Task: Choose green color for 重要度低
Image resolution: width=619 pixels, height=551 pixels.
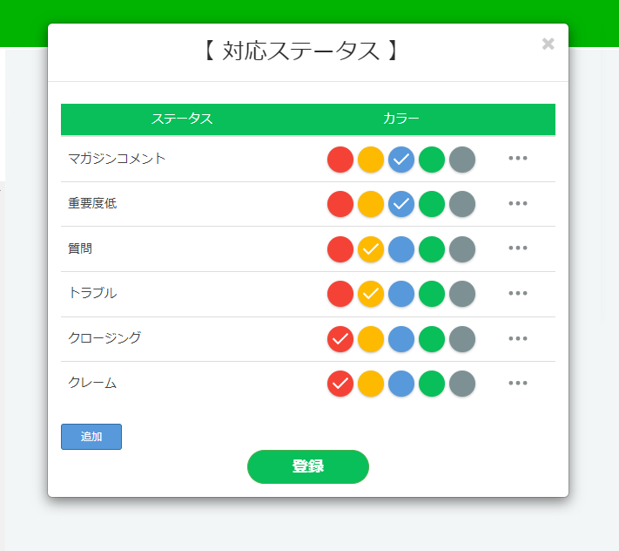Action: [x=432, y=204]
